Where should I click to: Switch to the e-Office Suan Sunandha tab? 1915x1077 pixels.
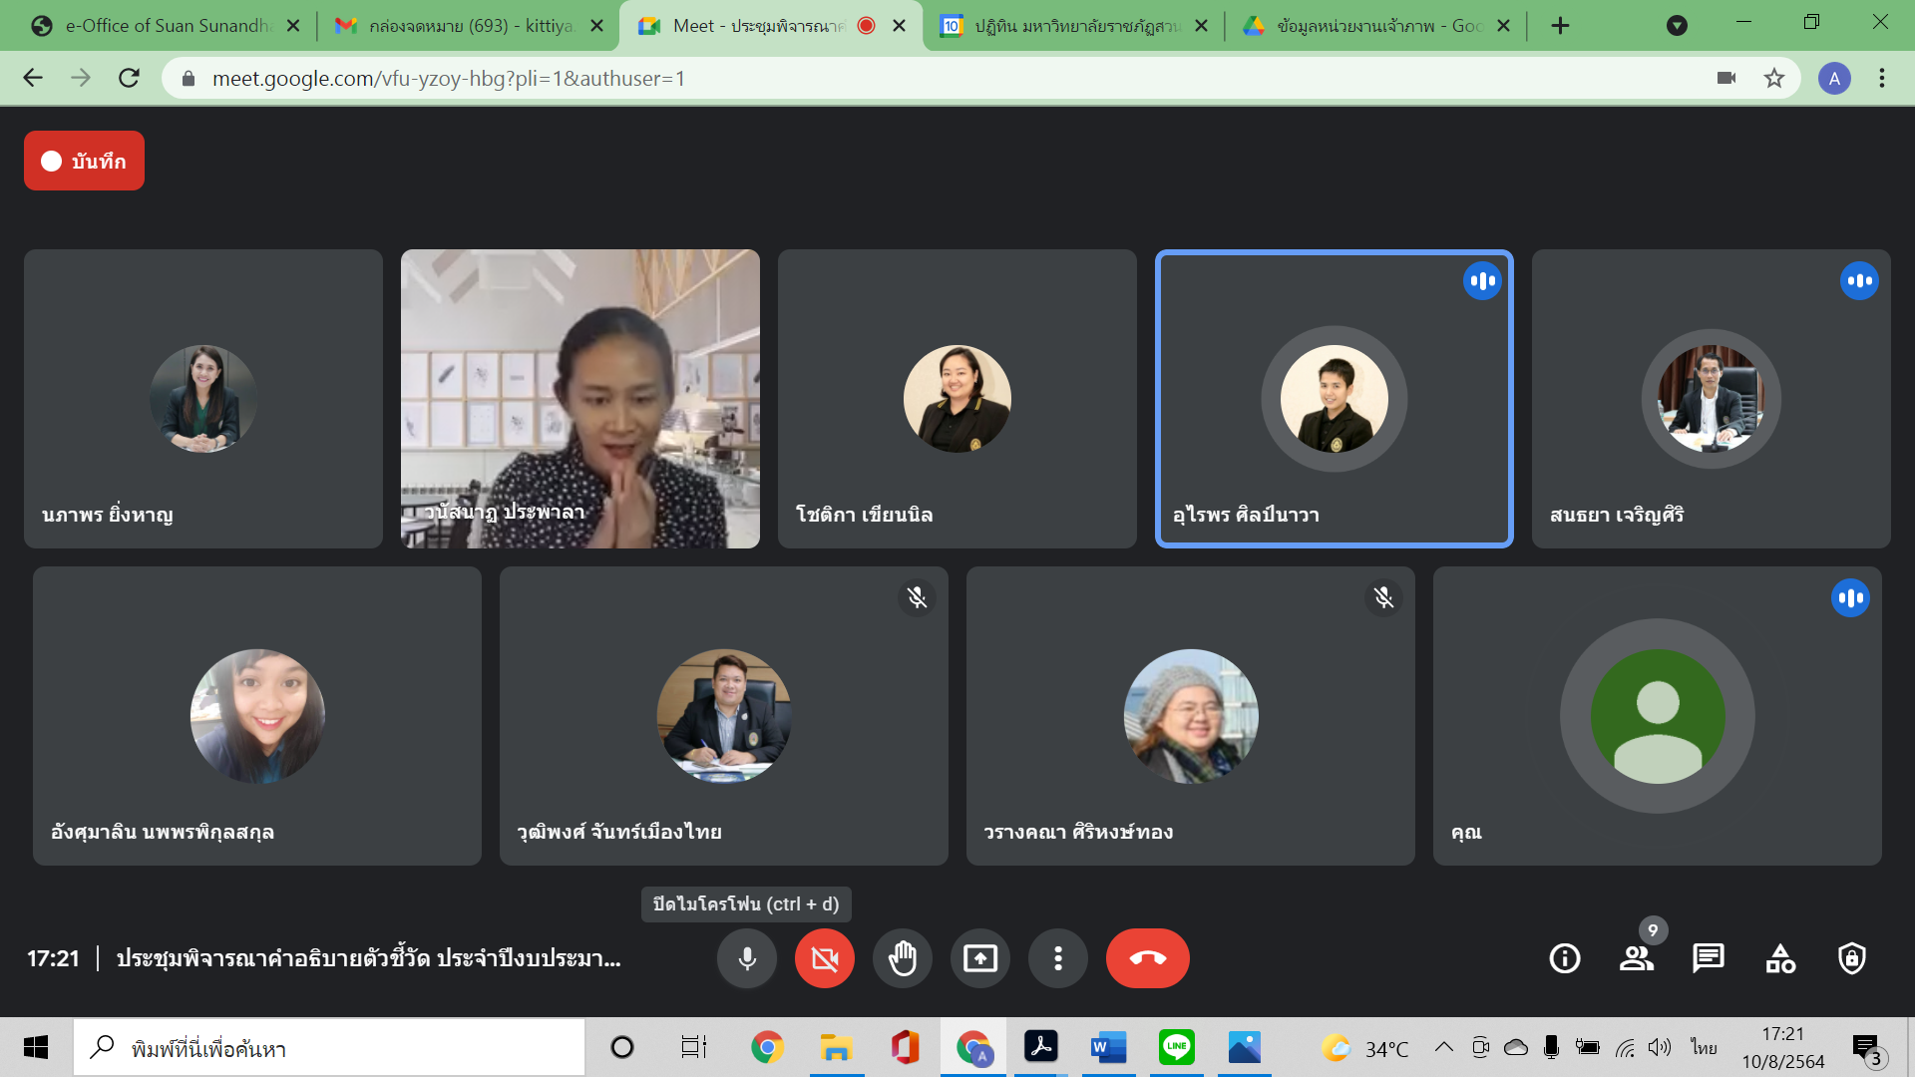[x=165, y=26]
